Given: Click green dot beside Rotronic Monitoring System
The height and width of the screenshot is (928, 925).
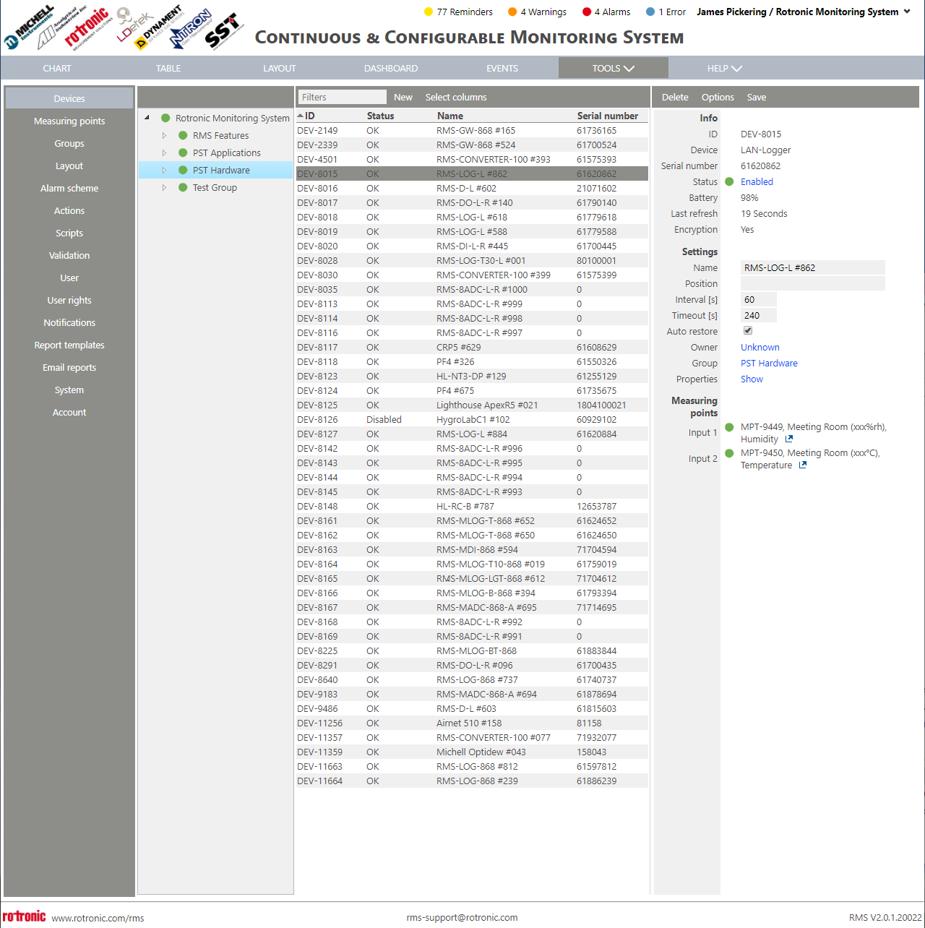Looking at the screenshot, I should tap(165, 118).
